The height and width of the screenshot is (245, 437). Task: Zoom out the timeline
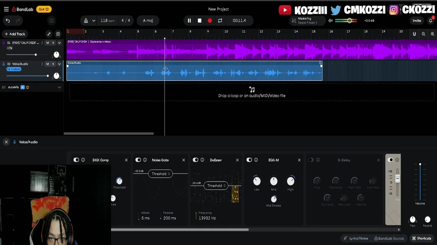click(423, 34)
